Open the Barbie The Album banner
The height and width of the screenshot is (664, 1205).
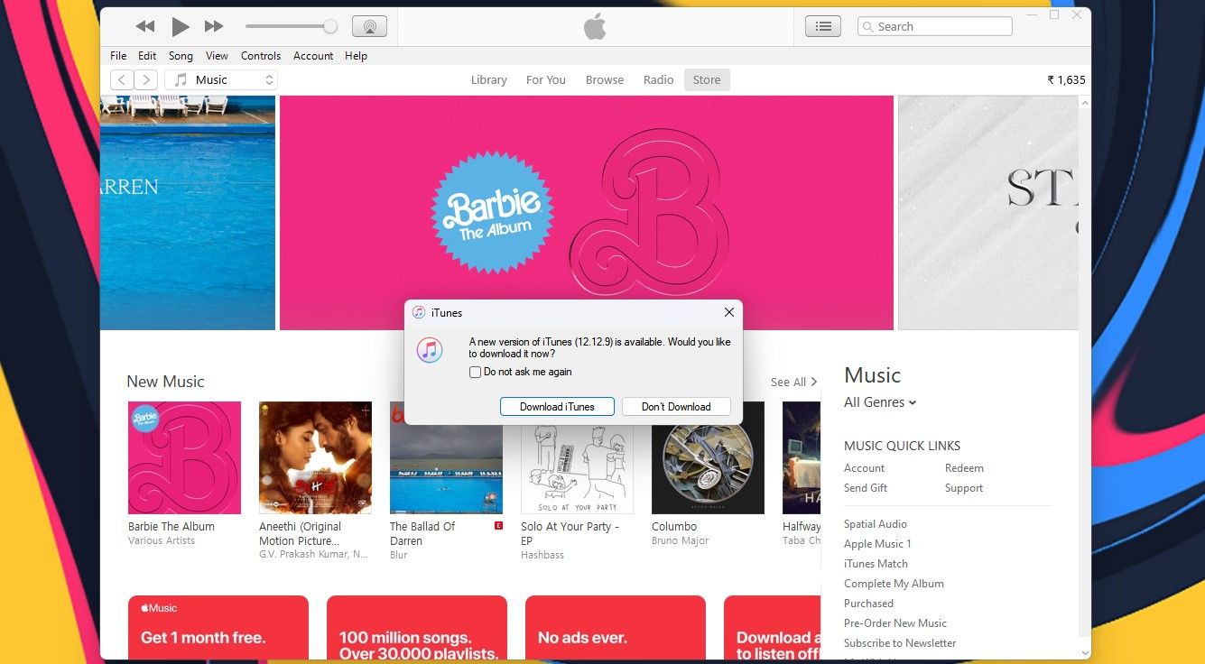pos(587,213)
